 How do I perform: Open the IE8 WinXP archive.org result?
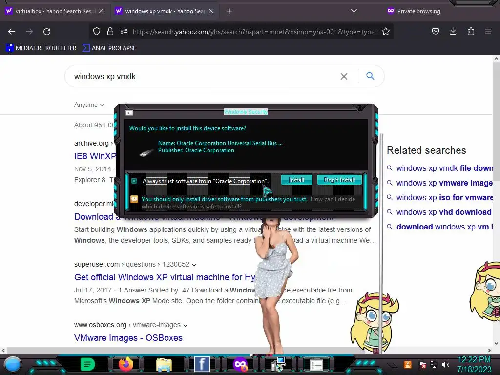tap(95, 156)
